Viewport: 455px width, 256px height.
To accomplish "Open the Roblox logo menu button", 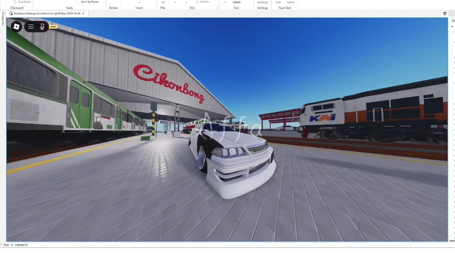I will pyautogui.click(x=16, y=27).
